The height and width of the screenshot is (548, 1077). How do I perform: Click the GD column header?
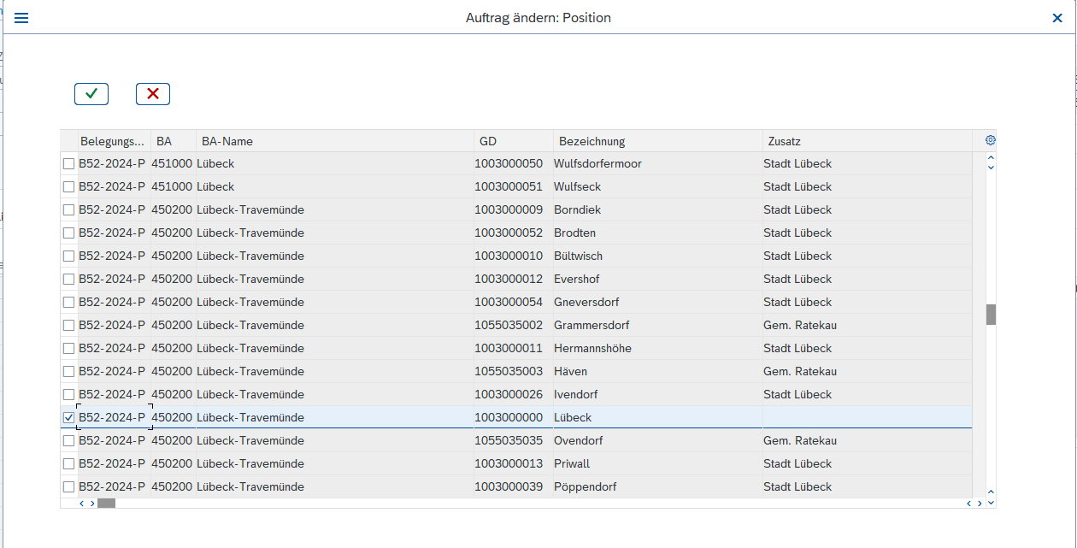point(514,141)
